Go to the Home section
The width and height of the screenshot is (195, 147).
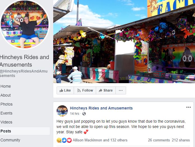click(x=6, y=86)
